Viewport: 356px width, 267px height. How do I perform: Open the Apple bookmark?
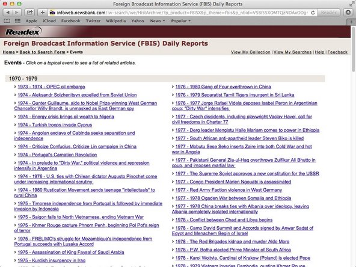click(31, 21)
